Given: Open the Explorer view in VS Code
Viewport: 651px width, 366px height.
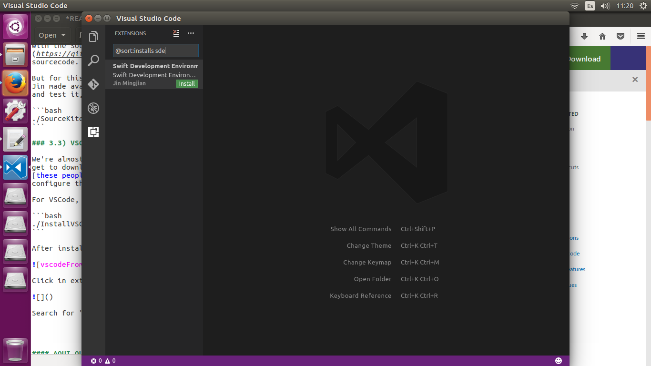Looking at the screenshot, I should (93, 37).
